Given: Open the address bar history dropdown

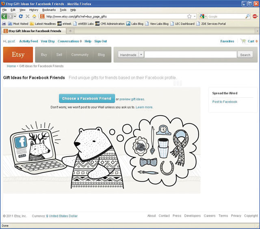Looking at the screenshot, I should click(195, 16).
